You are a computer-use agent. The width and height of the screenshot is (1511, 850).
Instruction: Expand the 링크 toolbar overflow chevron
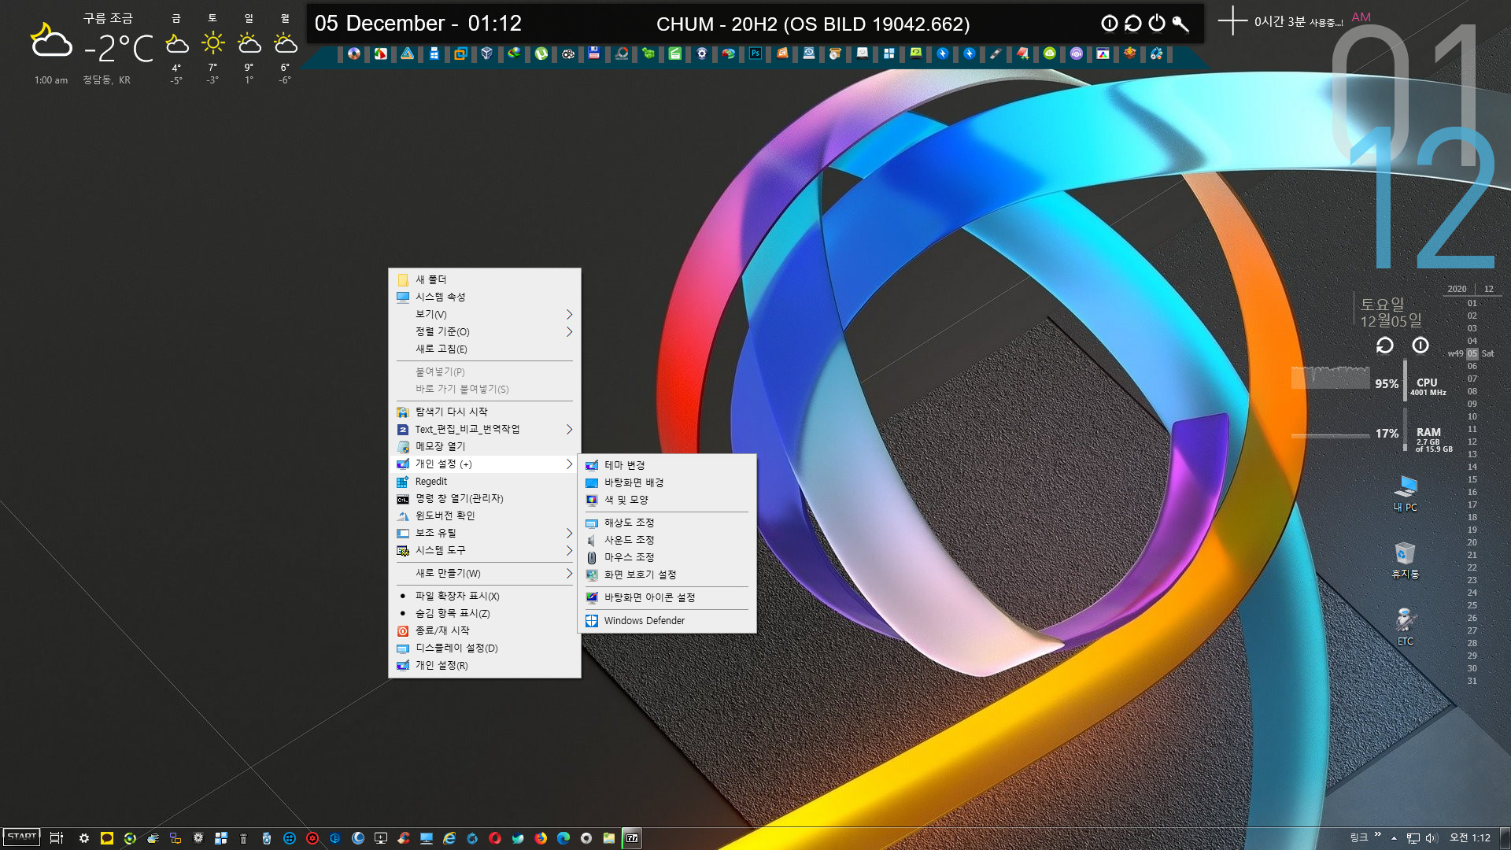[1378, 834]
